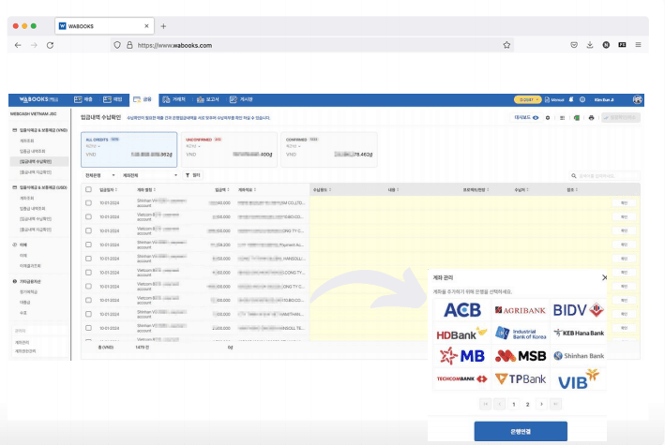
Task: Reload the page with the refresh icon
Action: point(50,45)
